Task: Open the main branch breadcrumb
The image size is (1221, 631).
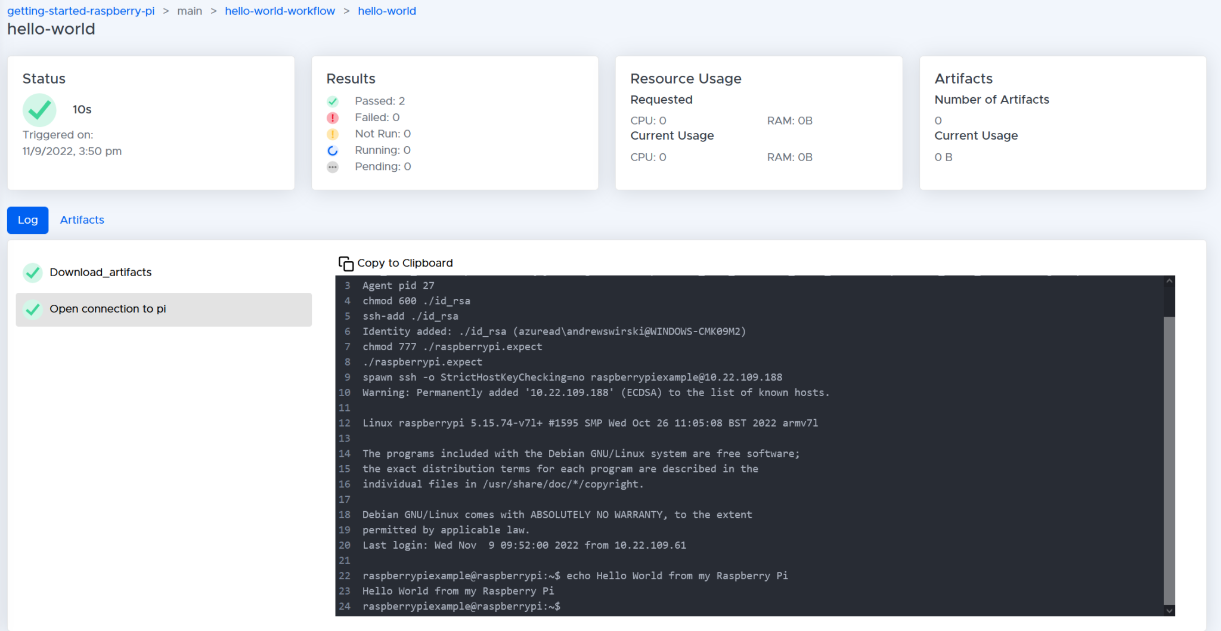Action: (190, 11)
